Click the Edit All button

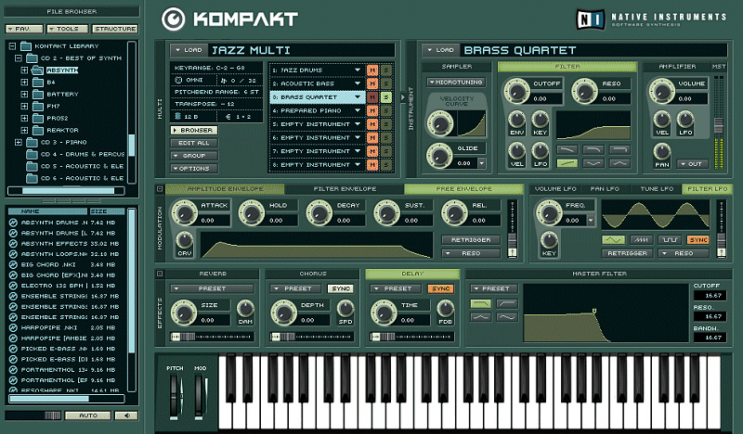[x=194, y=143]
